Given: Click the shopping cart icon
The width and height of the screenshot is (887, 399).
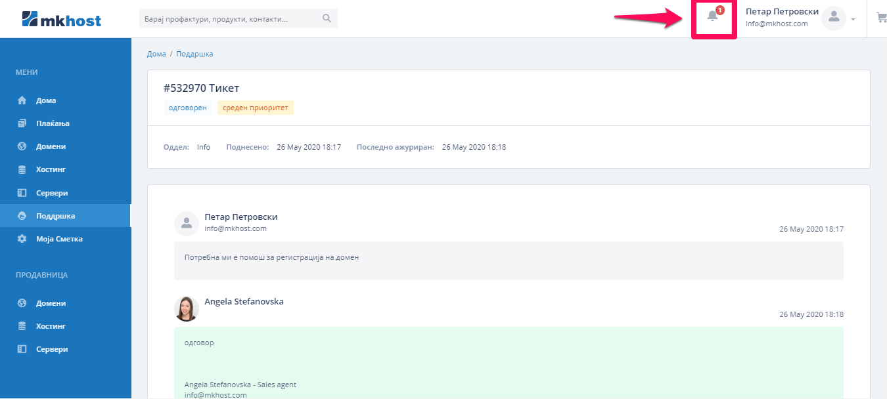Looking at the screenshot, I should pyautogui.click(x=881, y=18).
